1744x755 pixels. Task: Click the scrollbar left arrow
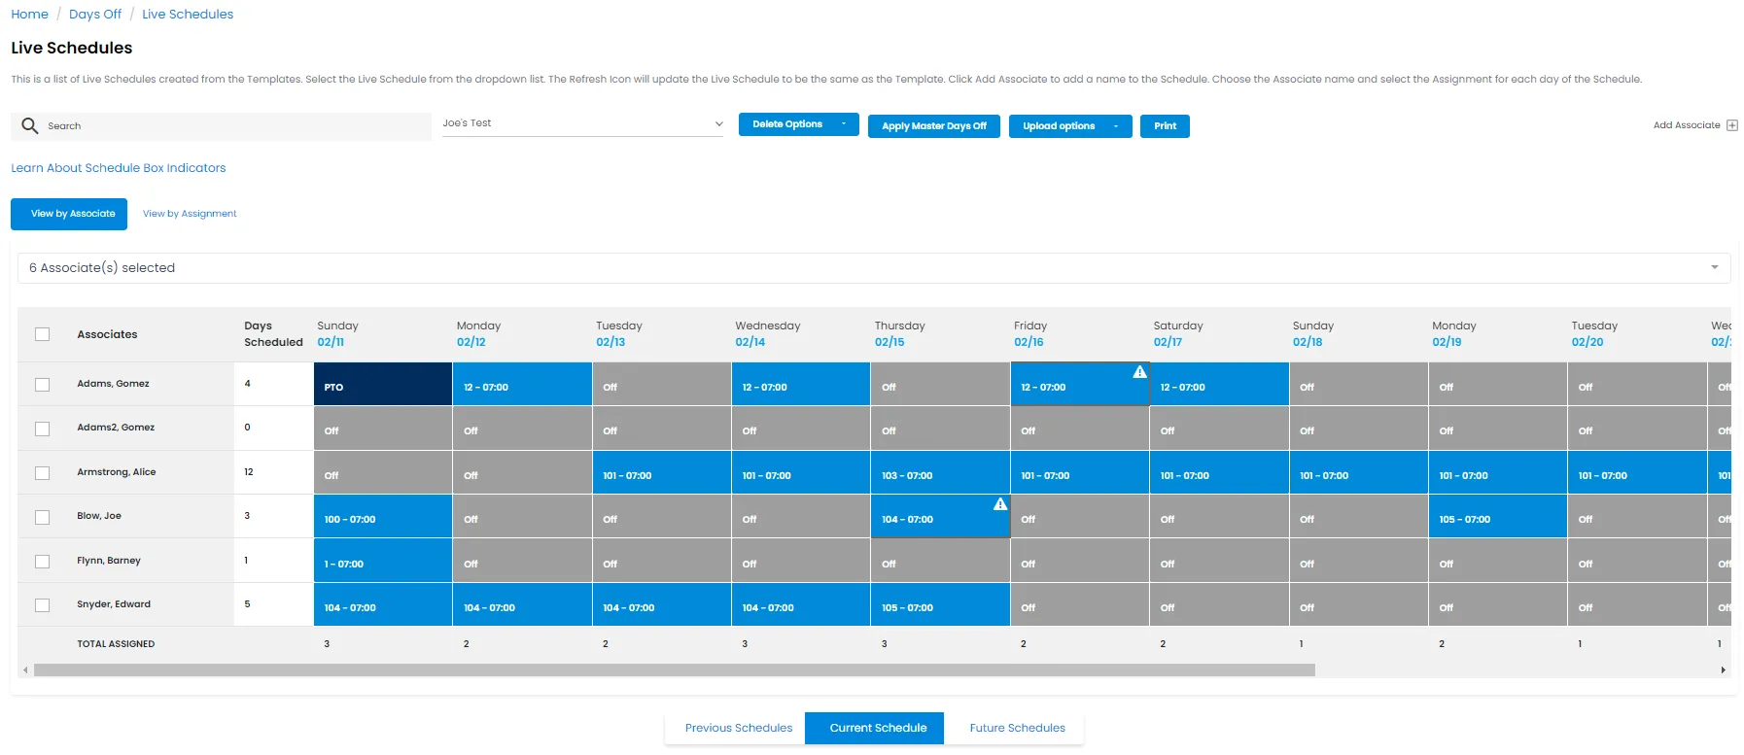[25, 670]
